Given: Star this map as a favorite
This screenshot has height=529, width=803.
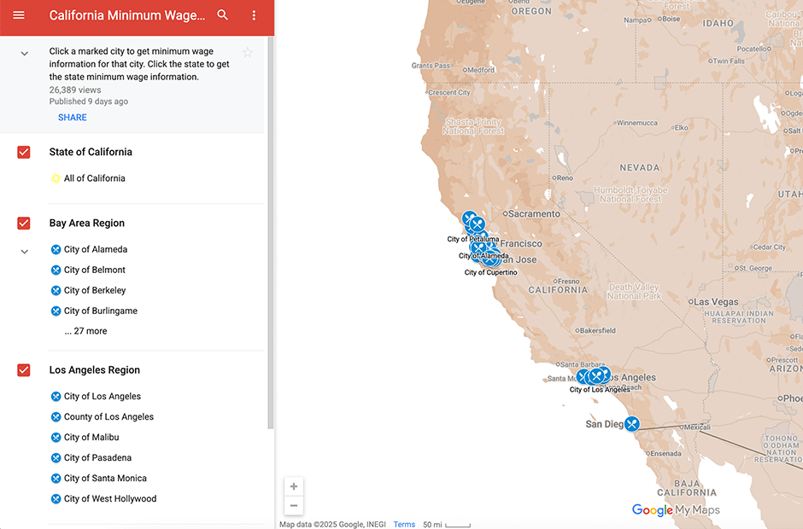Looking at the screenshot, I should (x=248, y=53).
